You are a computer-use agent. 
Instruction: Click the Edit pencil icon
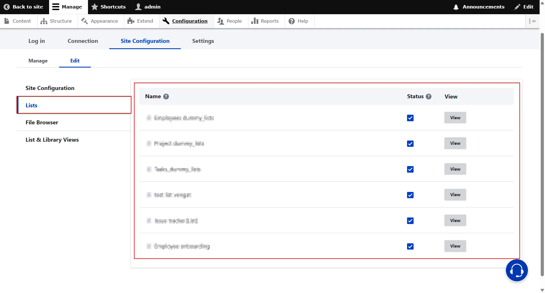click(517, 7)
